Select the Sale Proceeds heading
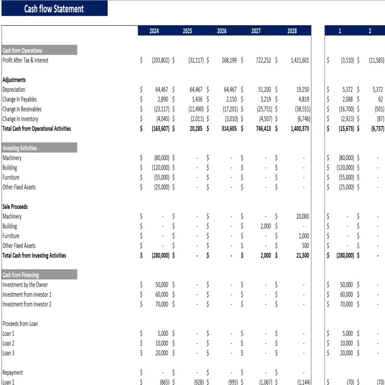The height and width of the screenshot is (385, 385). coord(15,207)
